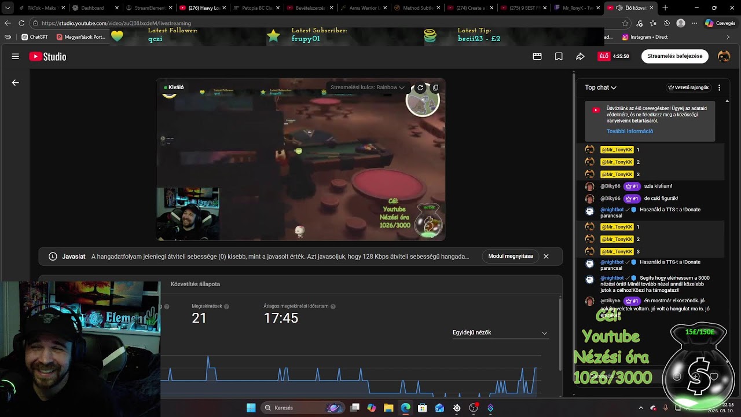Viewport: 741px width, 417px height.
Task: Click the Streamelés befejezése button
Action: point(674,56)
